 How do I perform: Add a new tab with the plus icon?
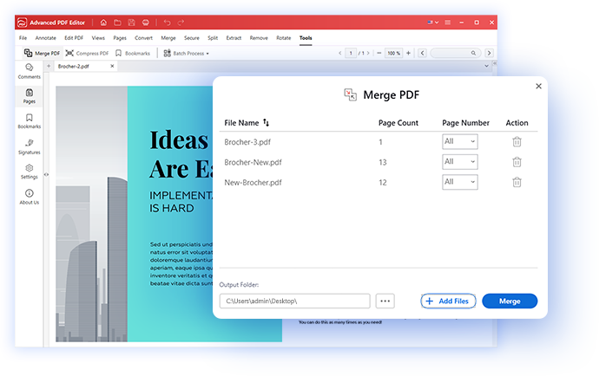click(x=49, y=66)
